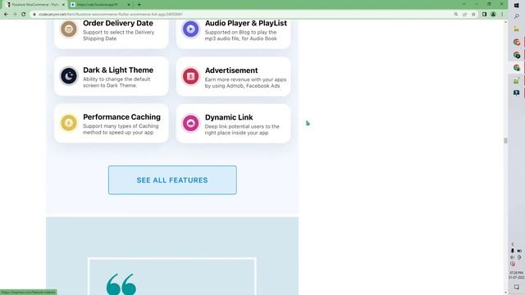525x295 pixels.
Task: Click the Advertisement dollar icon
Action: 190,76
